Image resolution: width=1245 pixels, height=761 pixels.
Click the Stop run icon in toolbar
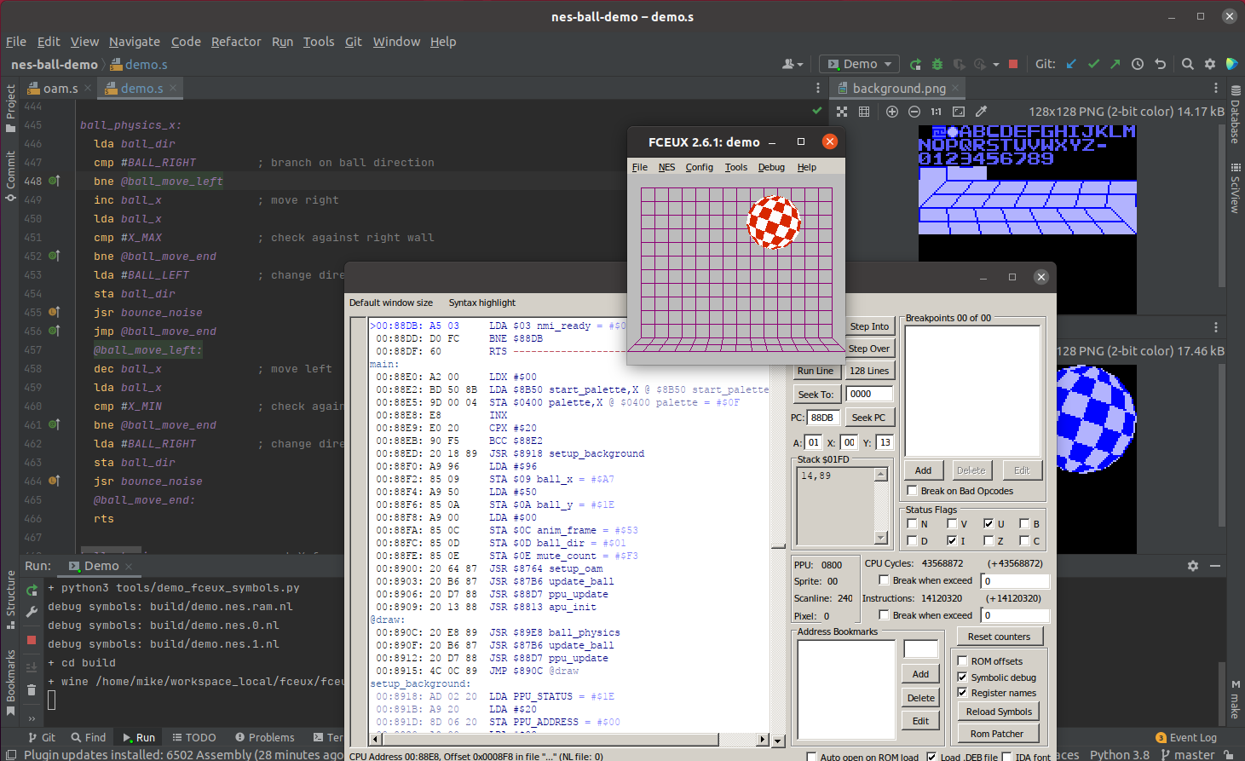[1013, 64]
